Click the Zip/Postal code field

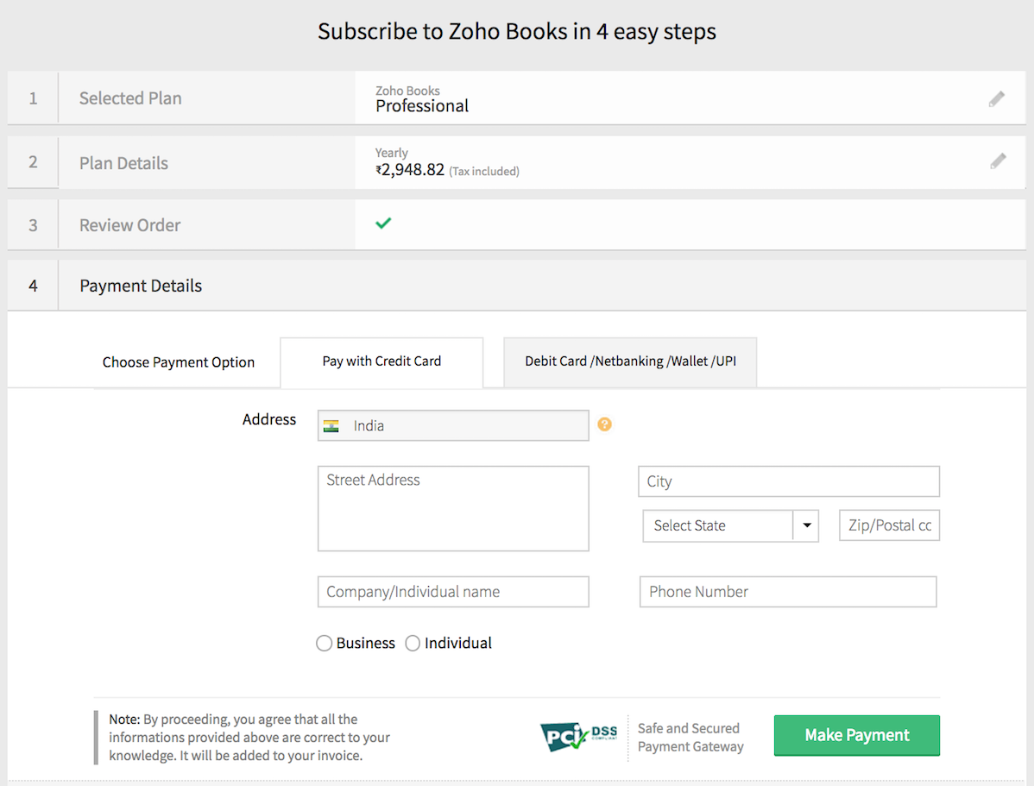coord(889,525)
